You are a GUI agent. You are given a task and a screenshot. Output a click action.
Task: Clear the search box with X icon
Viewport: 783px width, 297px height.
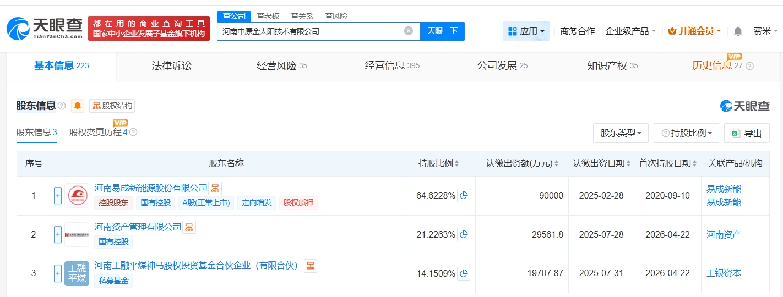(x=408, y=31)
